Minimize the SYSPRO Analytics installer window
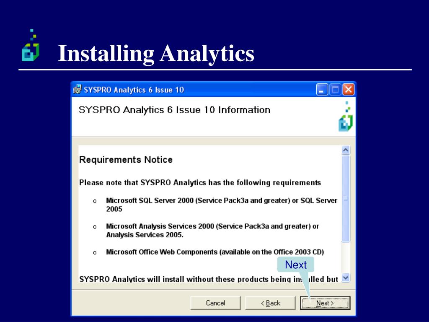The image size is (429, 322). pyautogui.click(x=322, y=90)
